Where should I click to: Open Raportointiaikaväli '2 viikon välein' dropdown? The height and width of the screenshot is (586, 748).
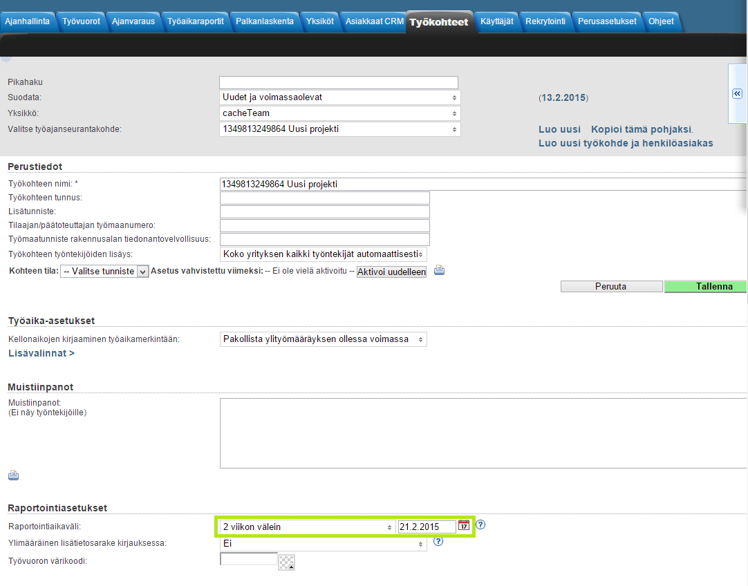306,527
